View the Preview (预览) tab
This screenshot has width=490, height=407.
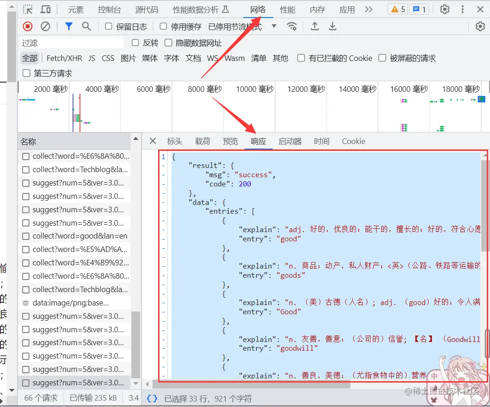[x=230, y=141]
